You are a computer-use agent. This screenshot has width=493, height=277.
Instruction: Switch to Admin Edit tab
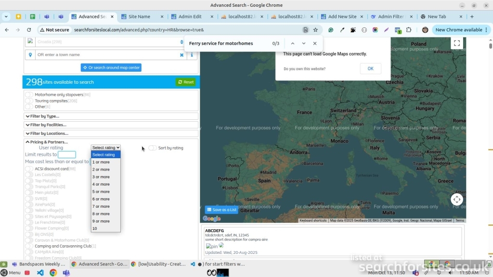(x=190, y=16)
